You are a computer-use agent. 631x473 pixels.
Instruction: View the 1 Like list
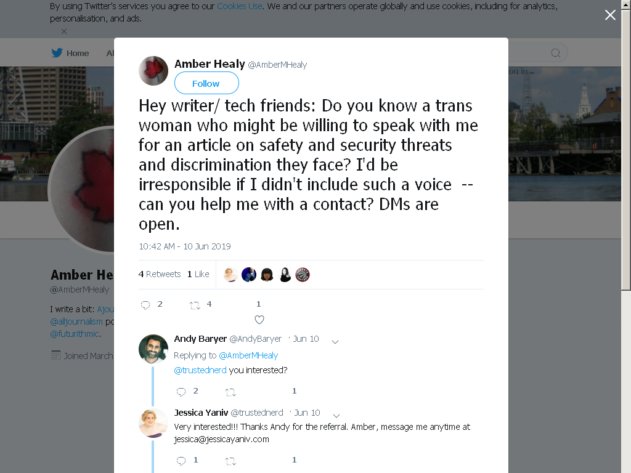pos(198,274)
